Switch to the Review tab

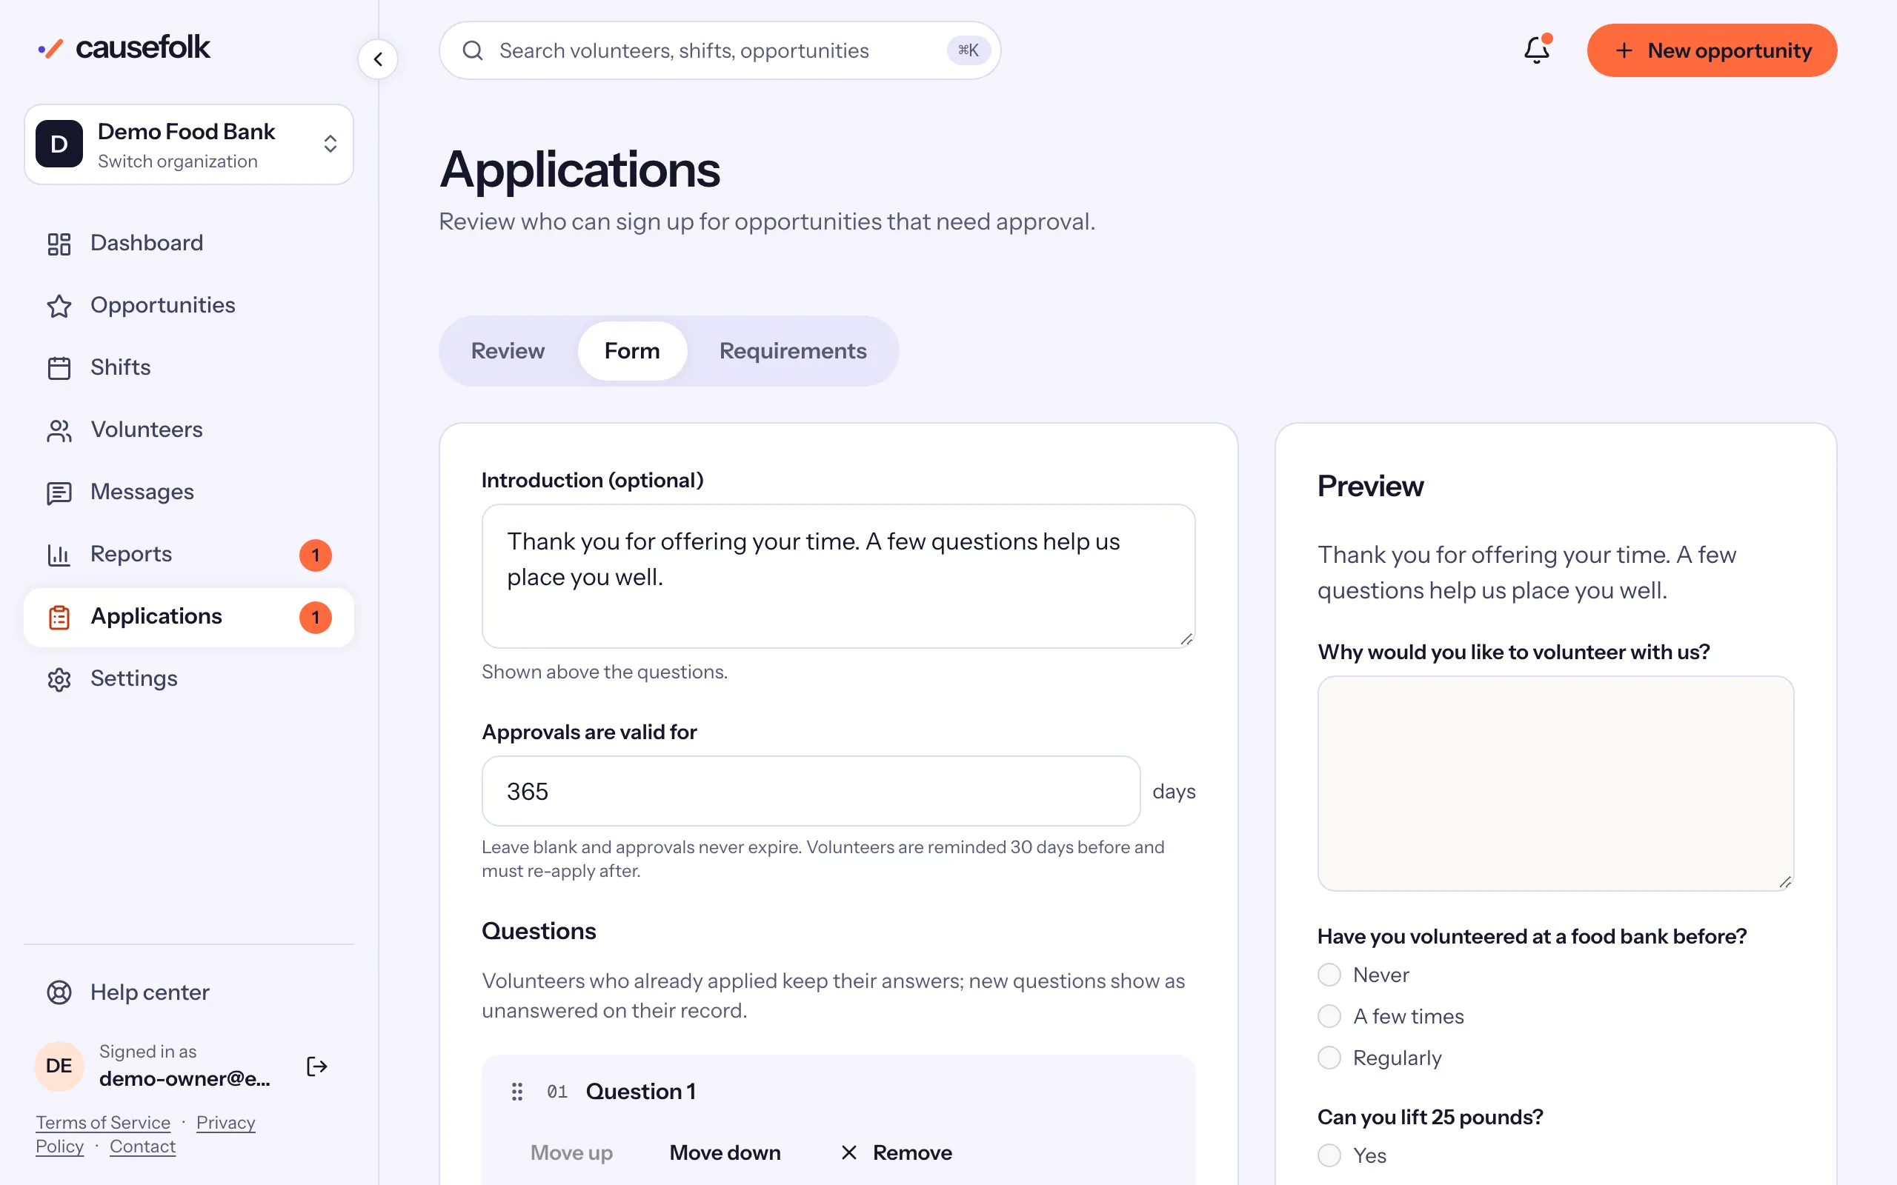507,350
